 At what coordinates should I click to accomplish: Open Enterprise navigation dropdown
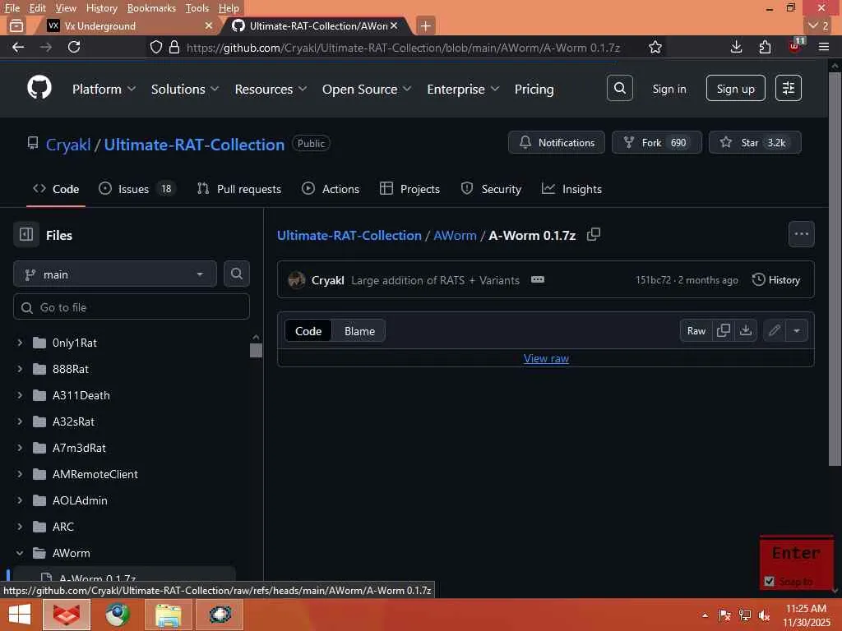[x=462, y=89]
